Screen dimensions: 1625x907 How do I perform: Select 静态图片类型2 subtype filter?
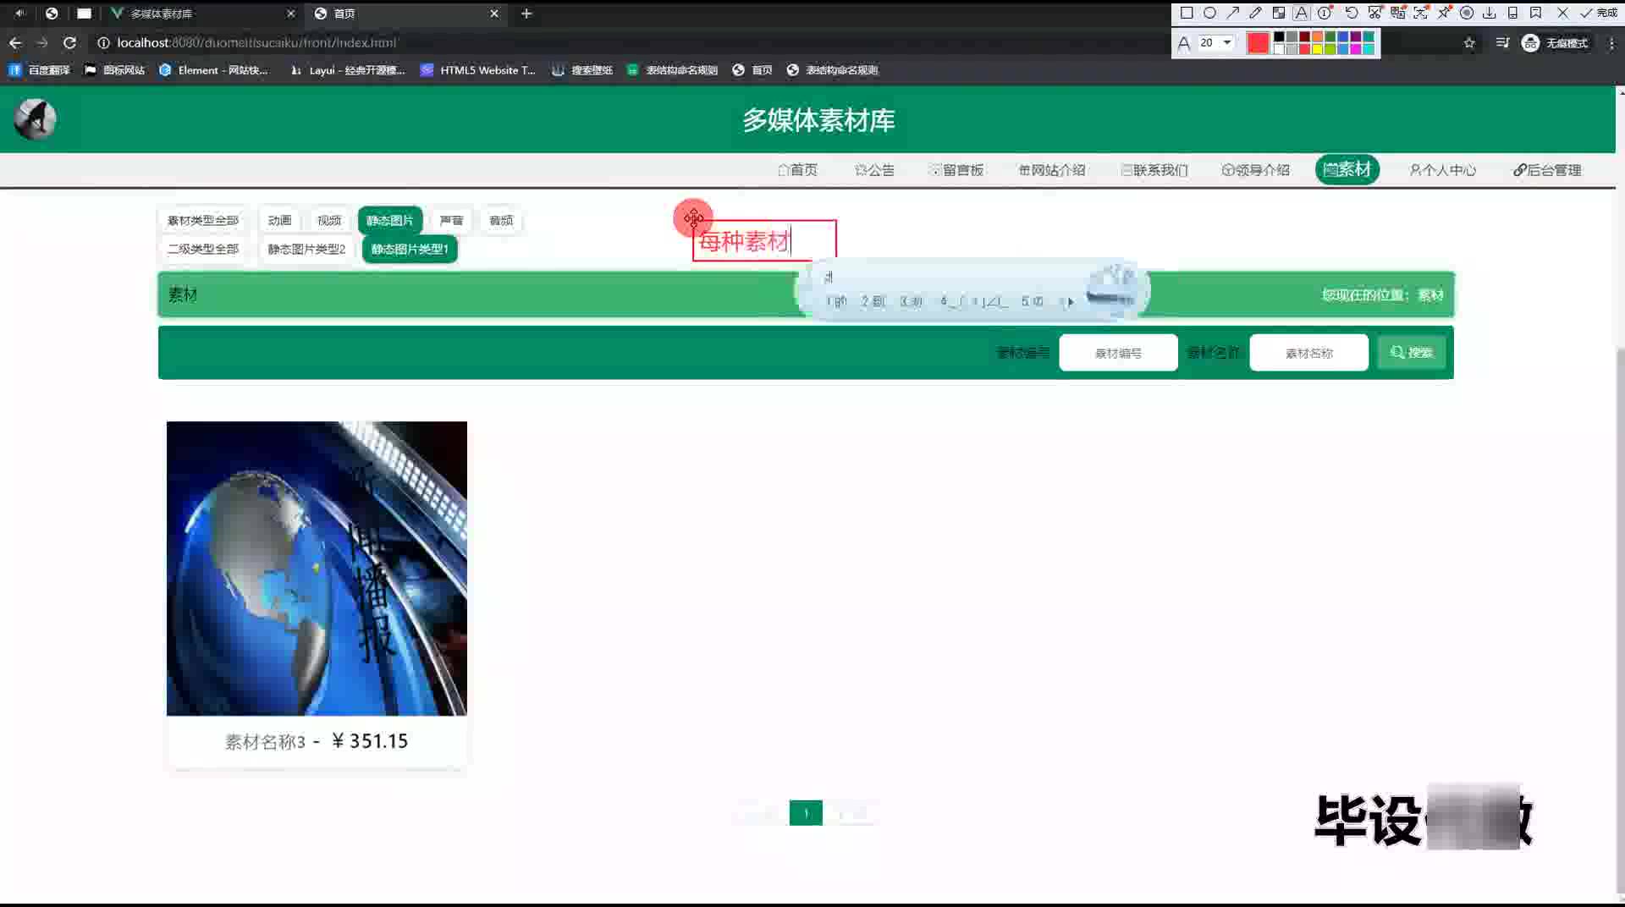coord(306,249)
